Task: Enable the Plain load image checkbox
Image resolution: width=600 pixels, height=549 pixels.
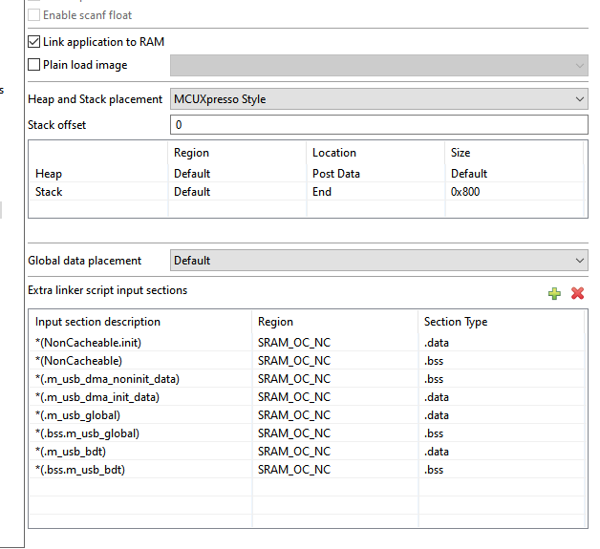Action: 34,65
